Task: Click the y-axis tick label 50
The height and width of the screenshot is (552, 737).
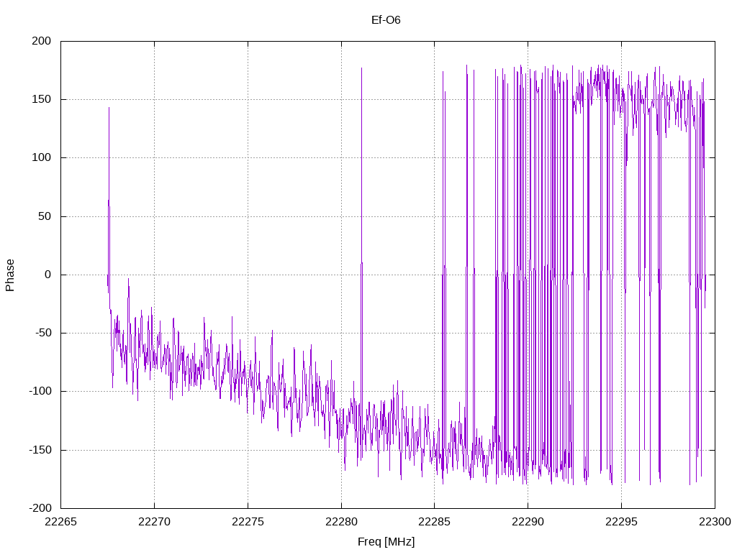Action: tap(45, 216)
